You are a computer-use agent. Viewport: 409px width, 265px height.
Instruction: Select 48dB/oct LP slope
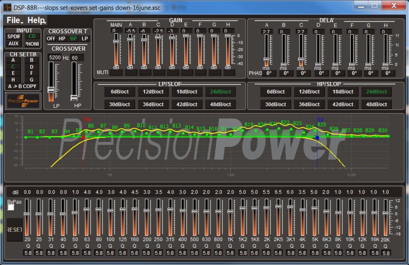221,105
